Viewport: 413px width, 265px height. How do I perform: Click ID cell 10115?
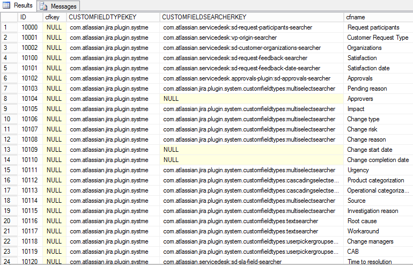click(x=30, y=211)
